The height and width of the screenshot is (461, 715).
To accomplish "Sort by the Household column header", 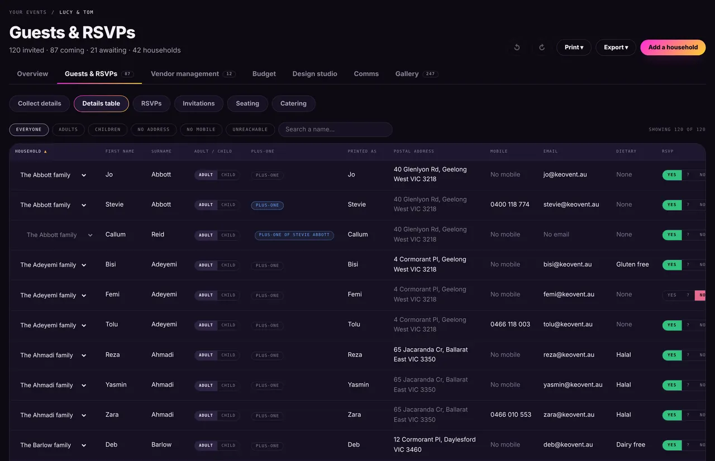I will 31,151.
